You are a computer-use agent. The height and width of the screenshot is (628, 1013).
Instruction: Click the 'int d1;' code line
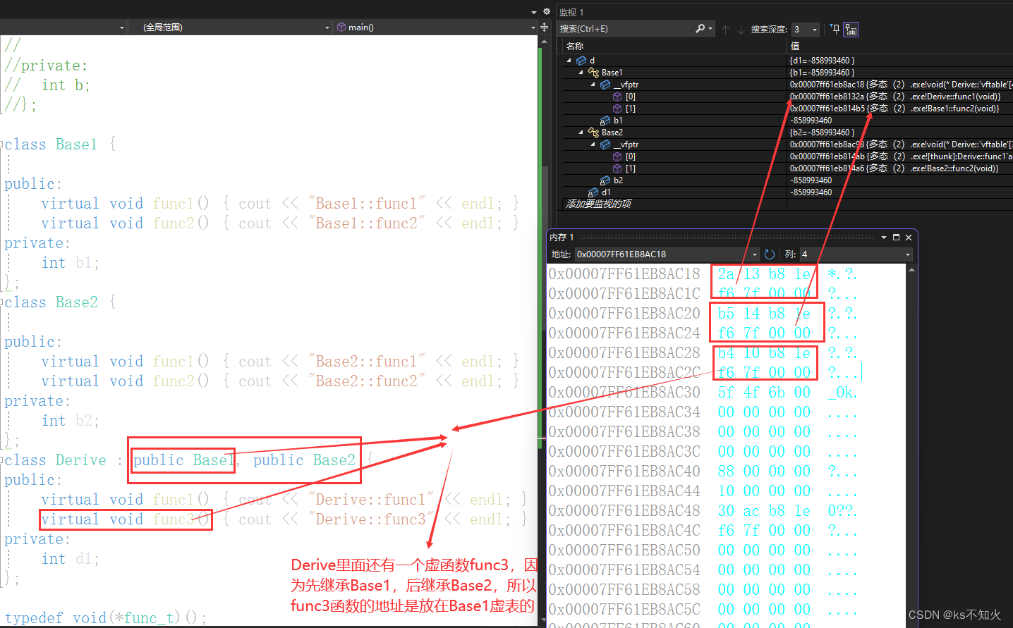[x=71, y=559]
